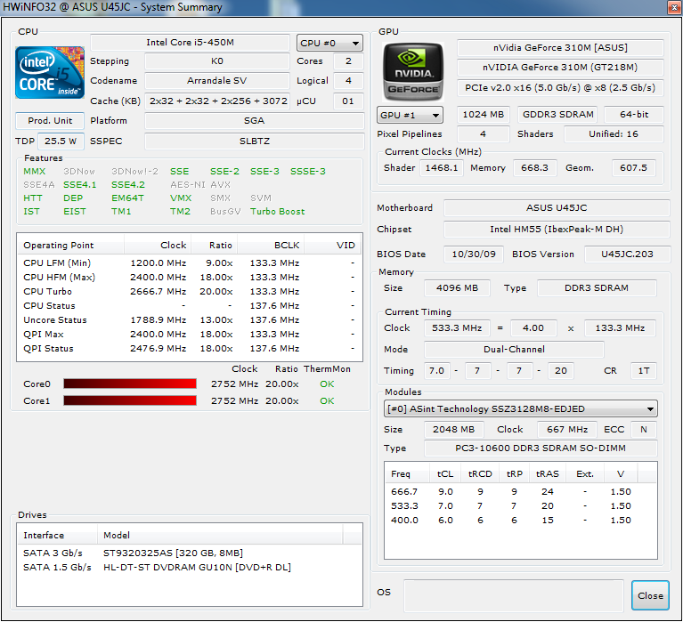Click the VID column header
This screenshot has height=622, width=683.
(333, 245)
